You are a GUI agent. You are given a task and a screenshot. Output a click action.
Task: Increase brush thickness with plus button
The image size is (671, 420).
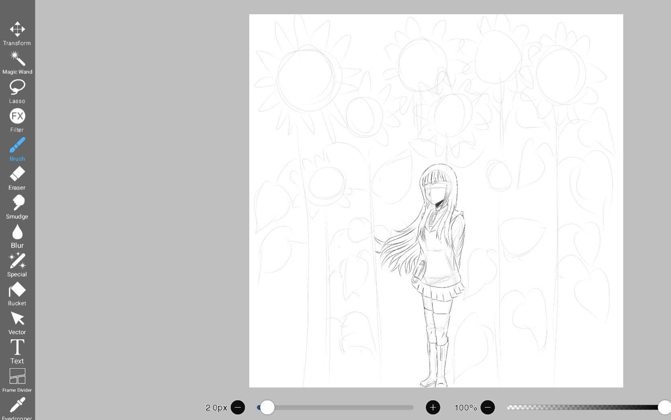point(433,408)
